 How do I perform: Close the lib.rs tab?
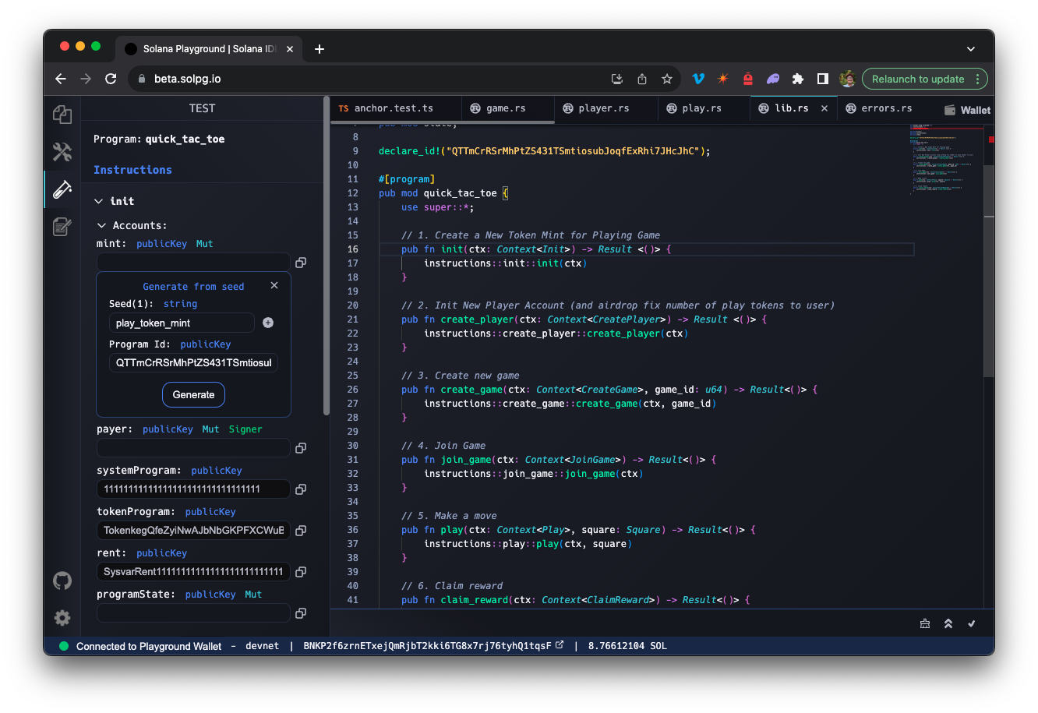coord(824,108)
